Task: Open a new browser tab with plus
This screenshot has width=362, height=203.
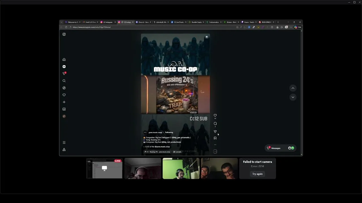Action: 278,22
